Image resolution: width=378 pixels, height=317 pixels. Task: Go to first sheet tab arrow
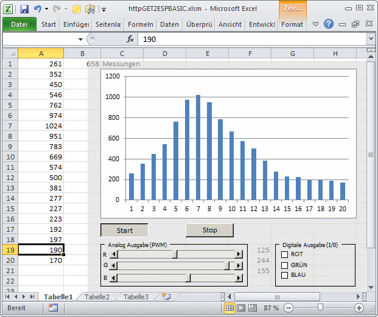pos(7,296)
